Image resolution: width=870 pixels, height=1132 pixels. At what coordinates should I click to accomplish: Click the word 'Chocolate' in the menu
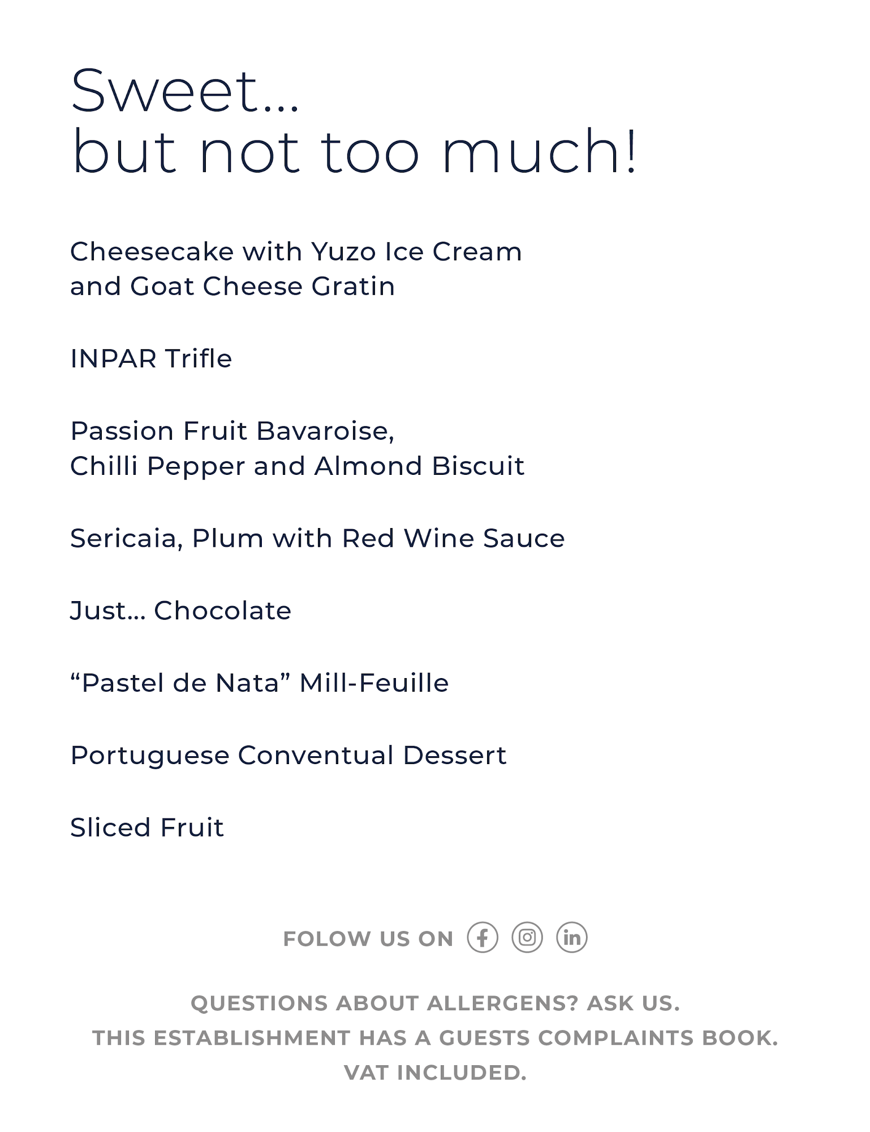pyautogui.click(x=222, y=611)
